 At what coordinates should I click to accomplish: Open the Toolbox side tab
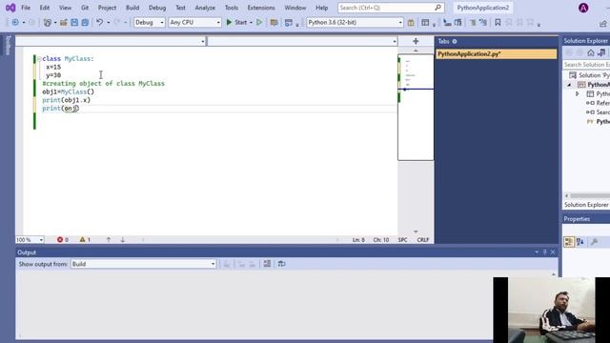[x=8, y=45]
